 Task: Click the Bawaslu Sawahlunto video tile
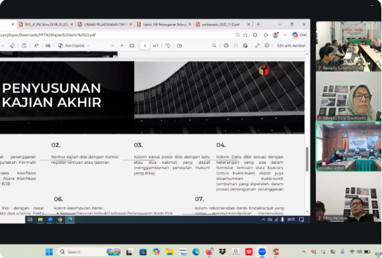pyautogui.click(x=349, y=46)
